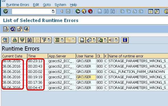
Task: Click the CALL_FUNCTION_PARM_UNKNOWN error name
Action: tap(137, 72)
